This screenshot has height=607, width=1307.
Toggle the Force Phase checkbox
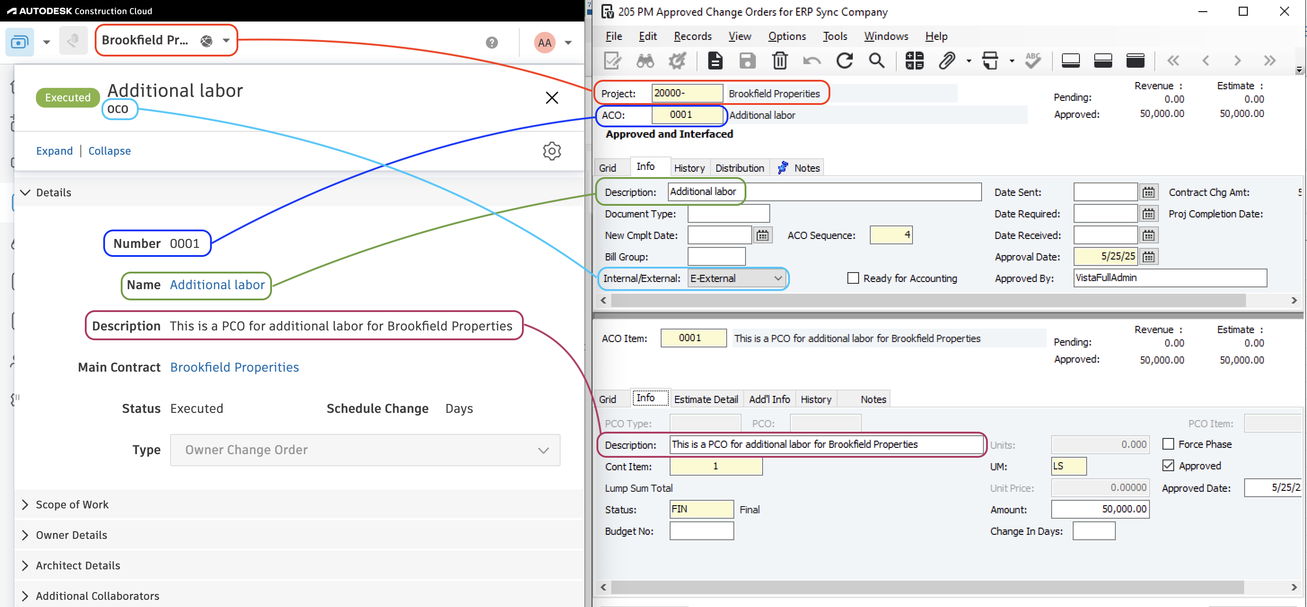point(1167,444)
